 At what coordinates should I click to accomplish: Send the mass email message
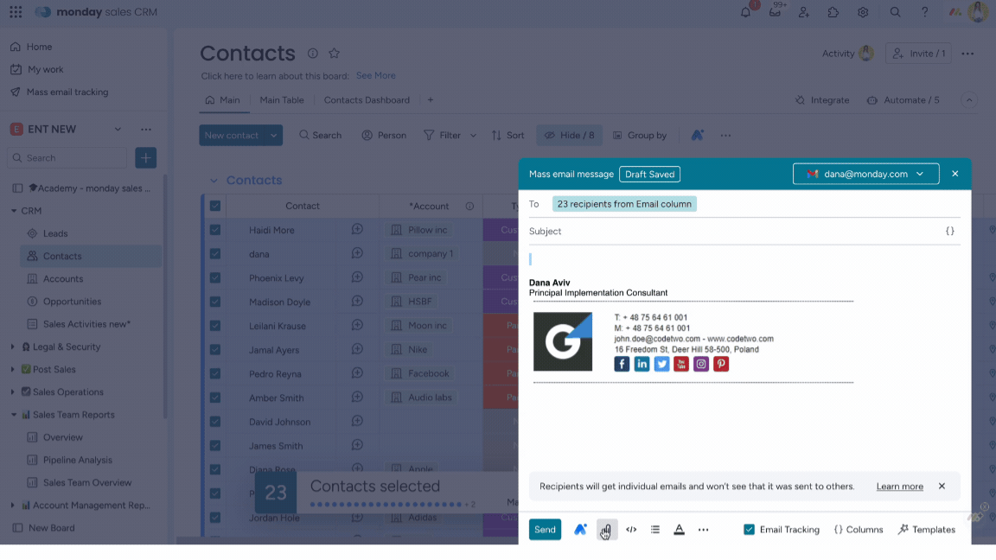pos(545,530)
